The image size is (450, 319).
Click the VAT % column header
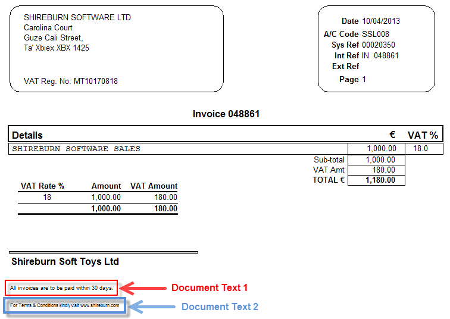coord(423,135)
